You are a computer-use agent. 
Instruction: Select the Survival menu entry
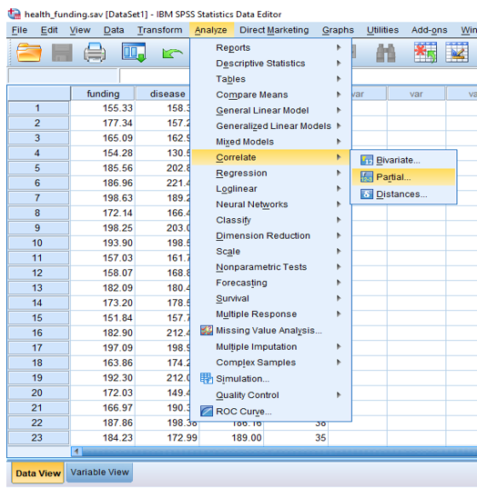[270, 298]
